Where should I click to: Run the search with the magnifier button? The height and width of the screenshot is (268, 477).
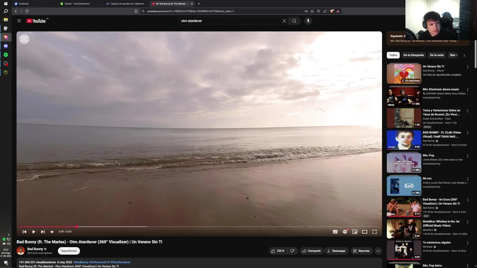pyautogui.click(x=294, y=21)
